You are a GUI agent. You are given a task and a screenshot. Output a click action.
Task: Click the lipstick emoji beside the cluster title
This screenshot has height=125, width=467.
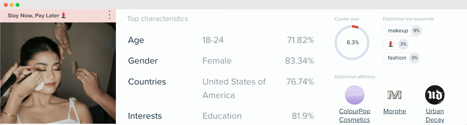(x=64, y=15)
